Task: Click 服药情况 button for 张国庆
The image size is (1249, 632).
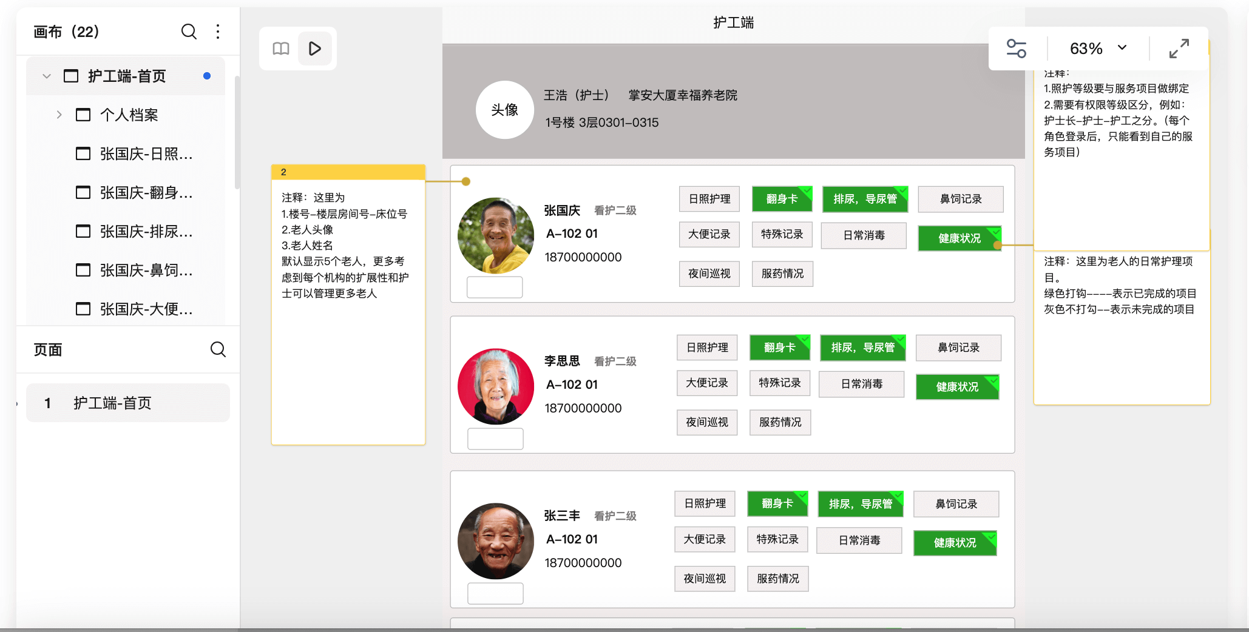Action: [x=782, y=274]
